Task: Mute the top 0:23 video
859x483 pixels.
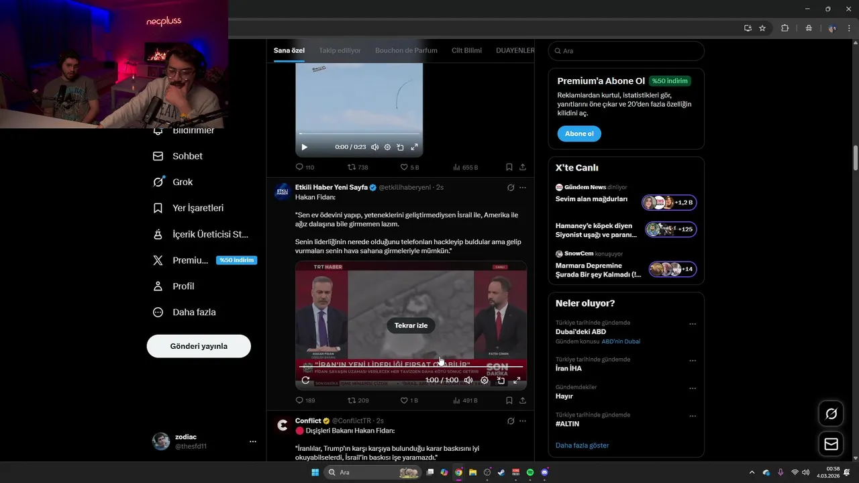Action: click(x=374, y=147)
